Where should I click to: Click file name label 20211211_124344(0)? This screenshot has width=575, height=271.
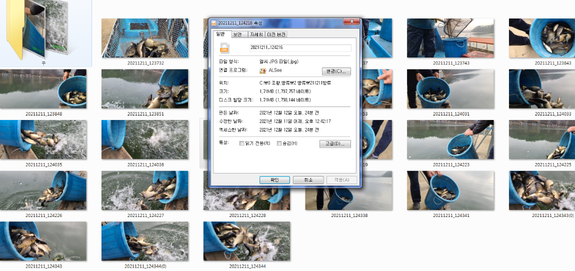145,266
